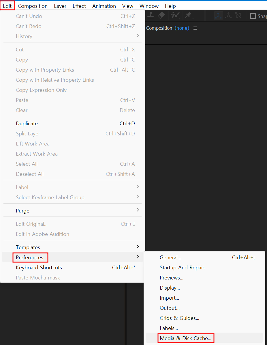
Task: Enable the Snapping checkbox
Action: (253, 16)
